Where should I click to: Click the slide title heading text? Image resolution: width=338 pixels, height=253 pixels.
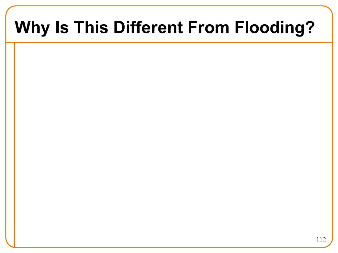point(165,27)
